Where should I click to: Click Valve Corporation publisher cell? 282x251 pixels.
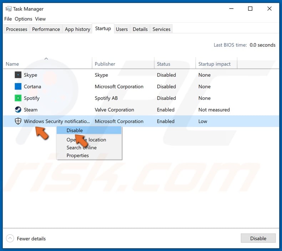pyautogui.click(x=114, y=110)
